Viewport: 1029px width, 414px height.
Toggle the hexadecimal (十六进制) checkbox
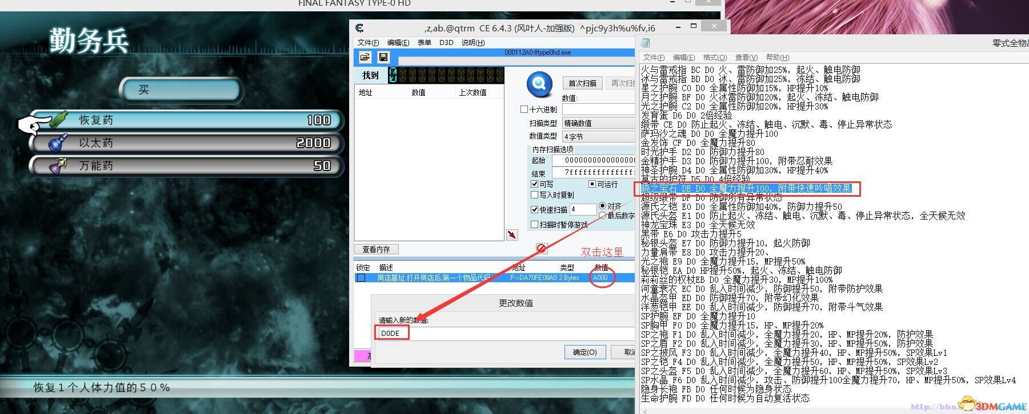[524, 109]
